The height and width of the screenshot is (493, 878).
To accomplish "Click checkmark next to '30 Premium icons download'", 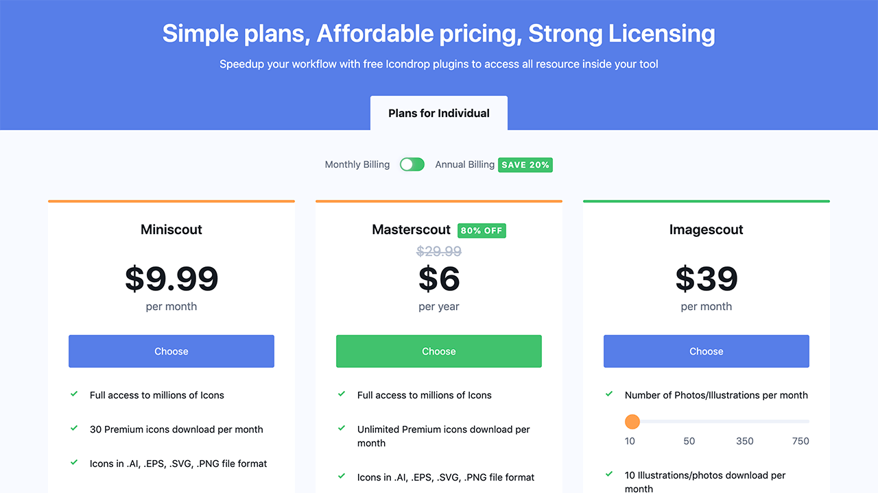I will click(x=74, y=429).
